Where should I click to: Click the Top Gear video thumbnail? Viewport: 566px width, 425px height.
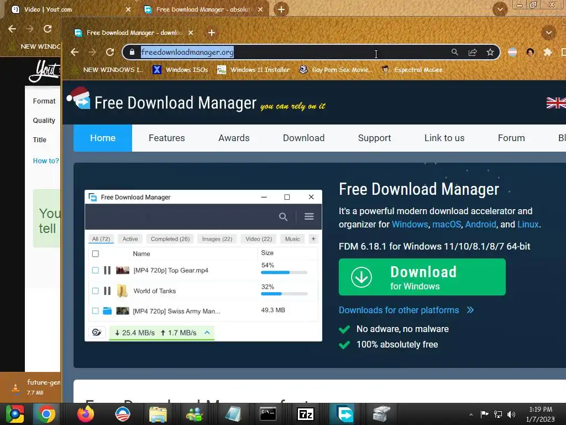click(122, 270)
